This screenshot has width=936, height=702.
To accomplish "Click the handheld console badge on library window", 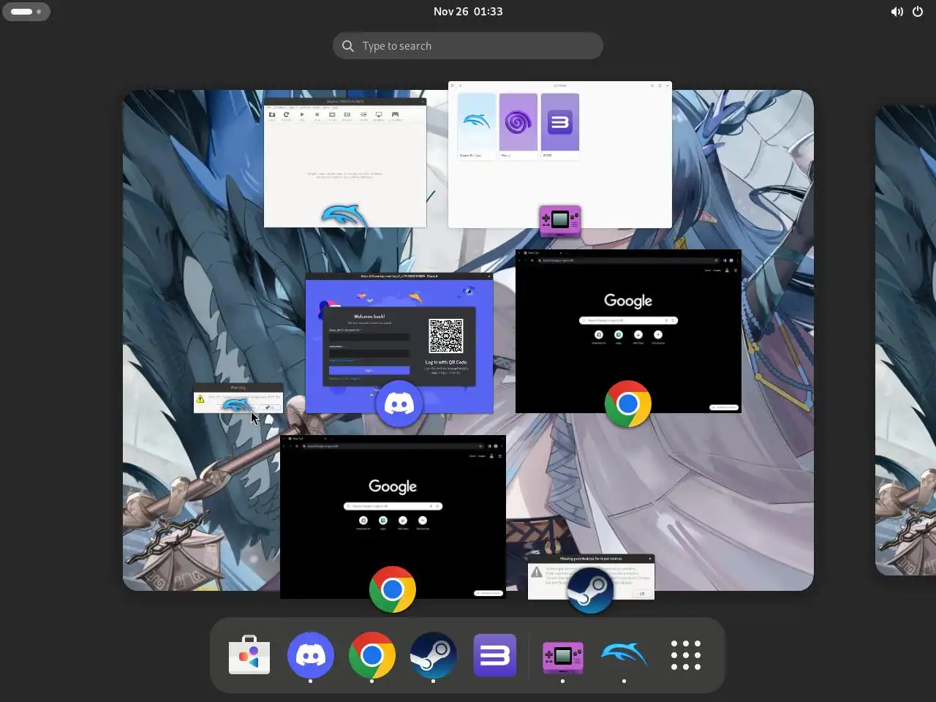I will coord(560,220).
